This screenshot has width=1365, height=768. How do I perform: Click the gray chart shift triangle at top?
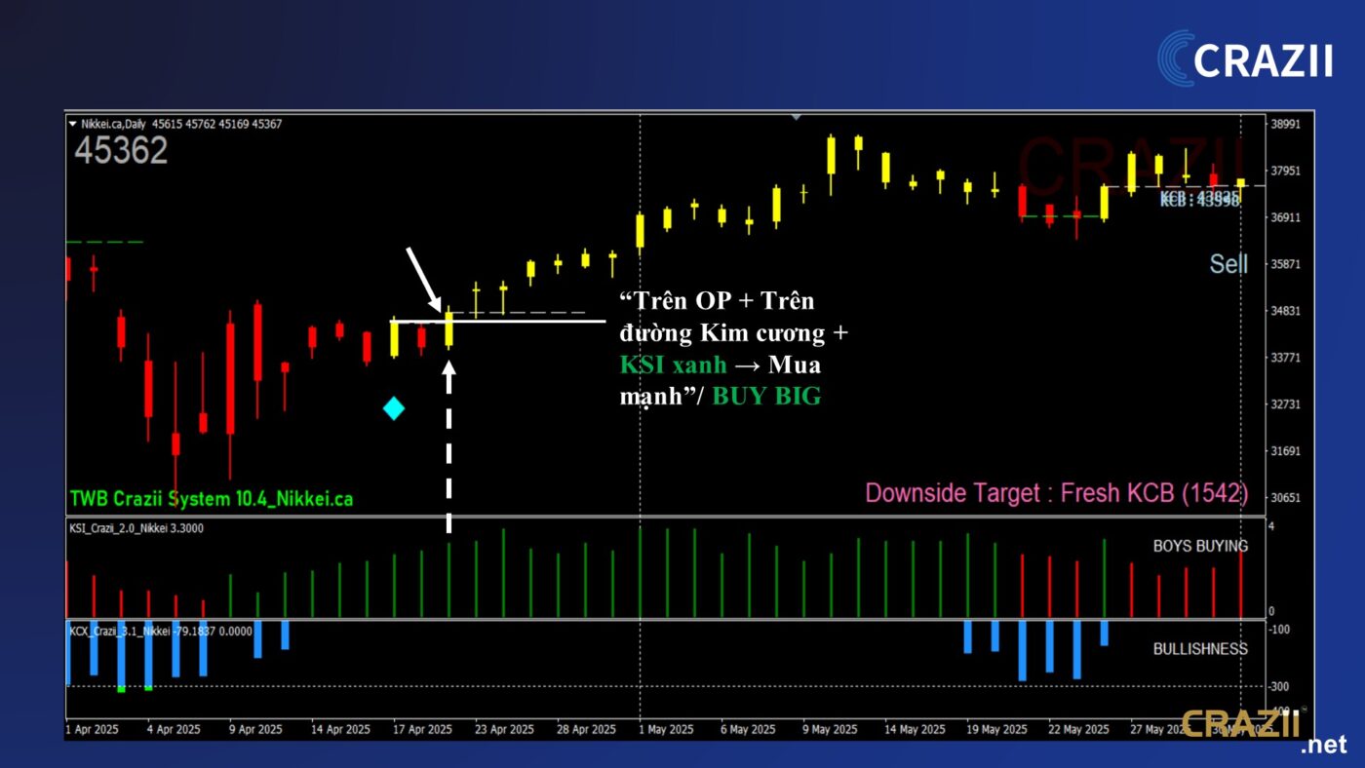click(x=797, y=117)
